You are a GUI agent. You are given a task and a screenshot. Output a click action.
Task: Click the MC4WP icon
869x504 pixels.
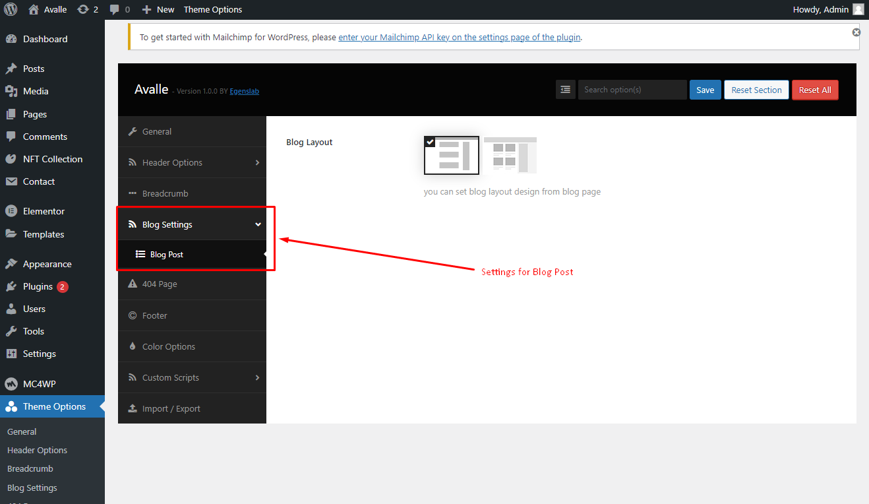11,384
